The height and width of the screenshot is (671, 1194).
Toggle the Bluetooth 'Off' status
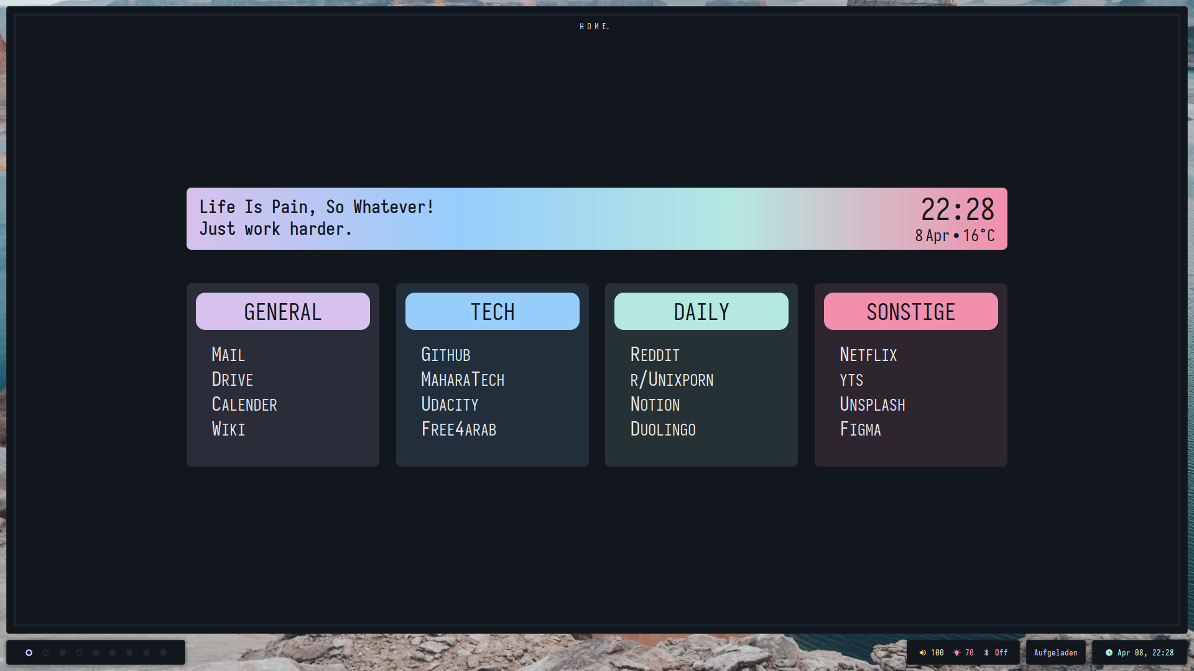coord(1001,652)
